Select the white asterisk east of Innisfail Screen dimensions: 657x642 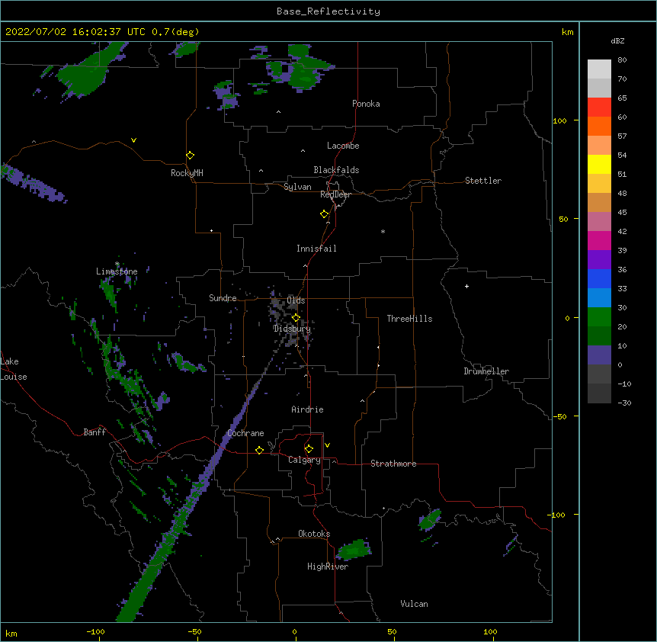point(383,231)
